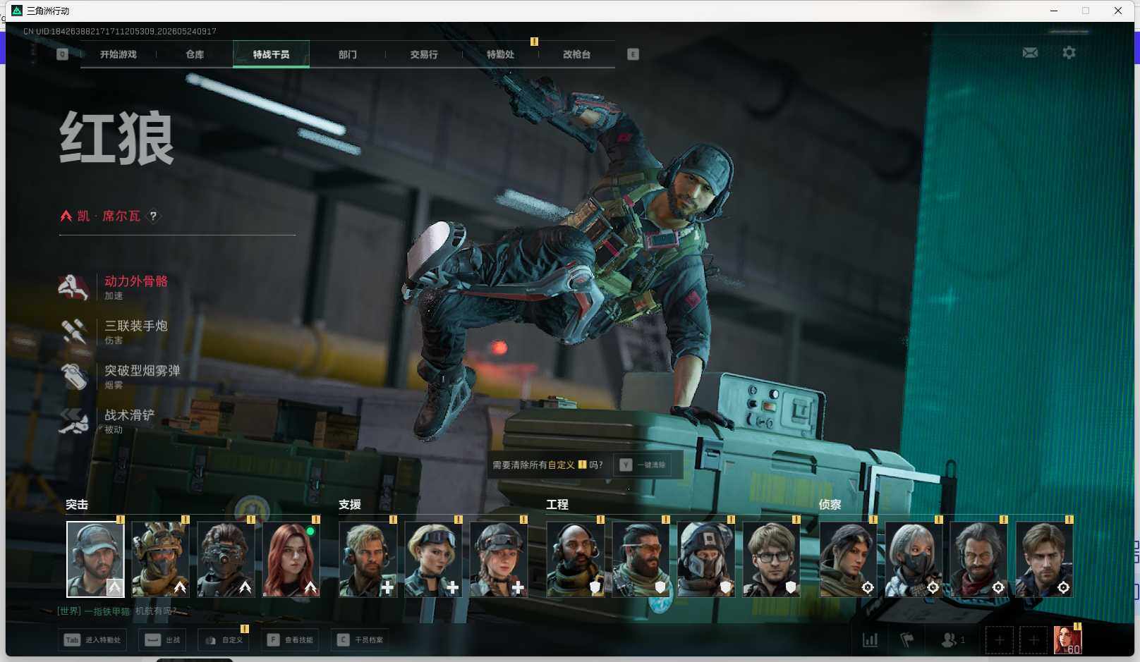Switch to the 特勤处 tab

pos(500,54)
